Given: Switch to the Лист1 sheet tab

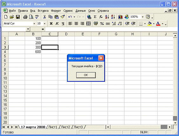Looking at the screenshot, I should (x=53, y=127).
